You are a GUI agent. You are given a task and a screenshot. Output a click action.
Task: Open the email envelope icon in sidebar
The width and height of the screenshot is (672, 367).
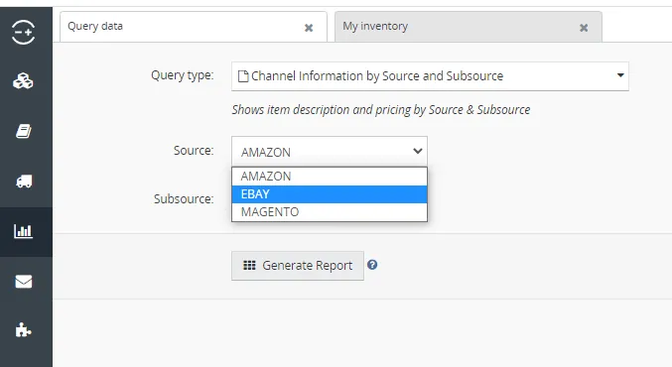tap(24, 282)
